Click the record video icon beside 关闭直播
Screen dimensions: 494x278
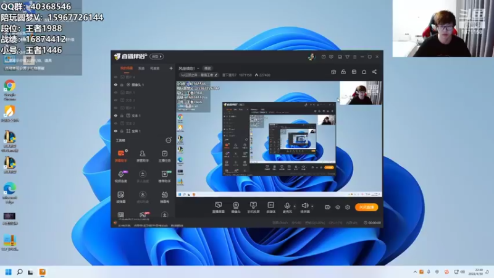click(327, 207)
